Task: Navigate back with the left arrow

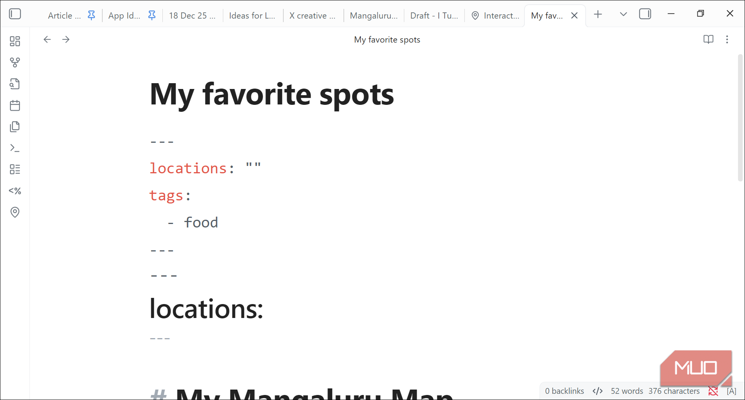Action: click(x=47, y=39)
